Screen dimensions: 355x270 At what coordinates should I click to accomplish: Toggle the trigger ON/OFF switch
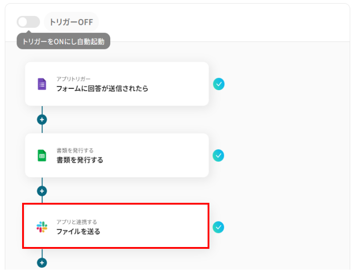click(28, 22)
